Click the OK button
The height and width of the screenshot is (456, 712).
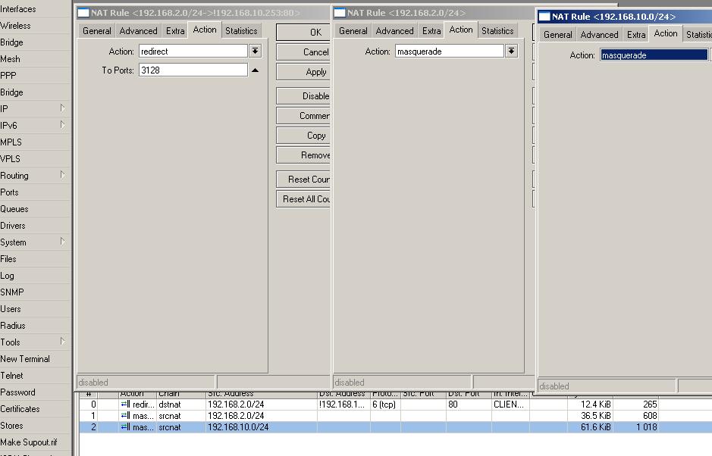click(x=303, y=33)
